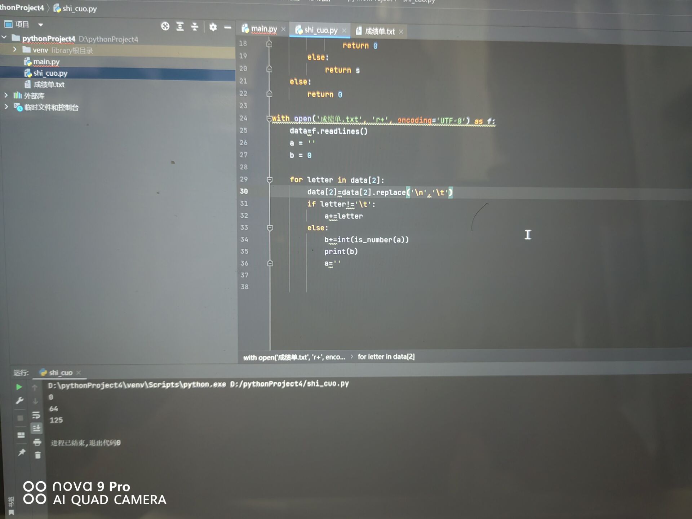Click the green Run button in run panel
This screenshot has height=519, width=692.
pos(19,387)
